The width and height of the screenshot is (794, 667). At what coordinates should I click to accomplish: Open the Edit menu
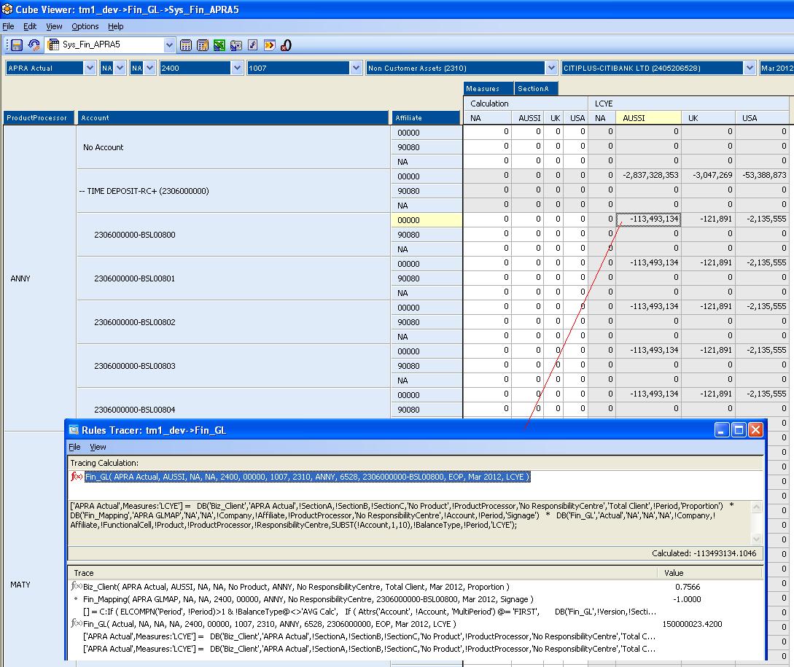click(30, 26)
